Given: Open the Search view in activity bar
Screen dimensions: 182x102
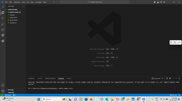Looking at the screenshot, I should [3, 7].
